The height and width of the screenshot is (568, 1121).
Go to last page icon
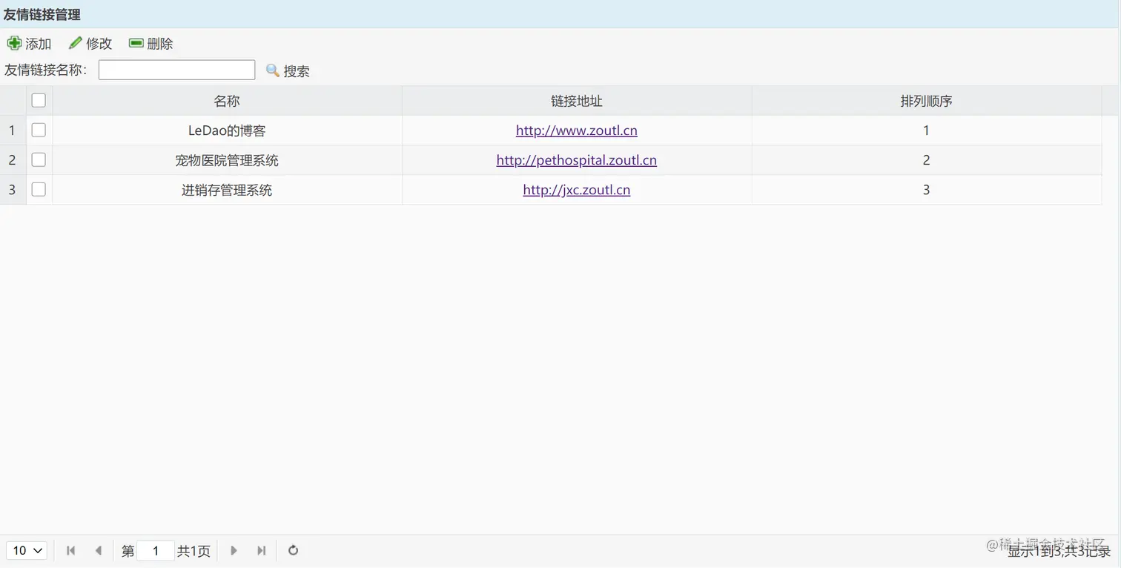(261, 550)
